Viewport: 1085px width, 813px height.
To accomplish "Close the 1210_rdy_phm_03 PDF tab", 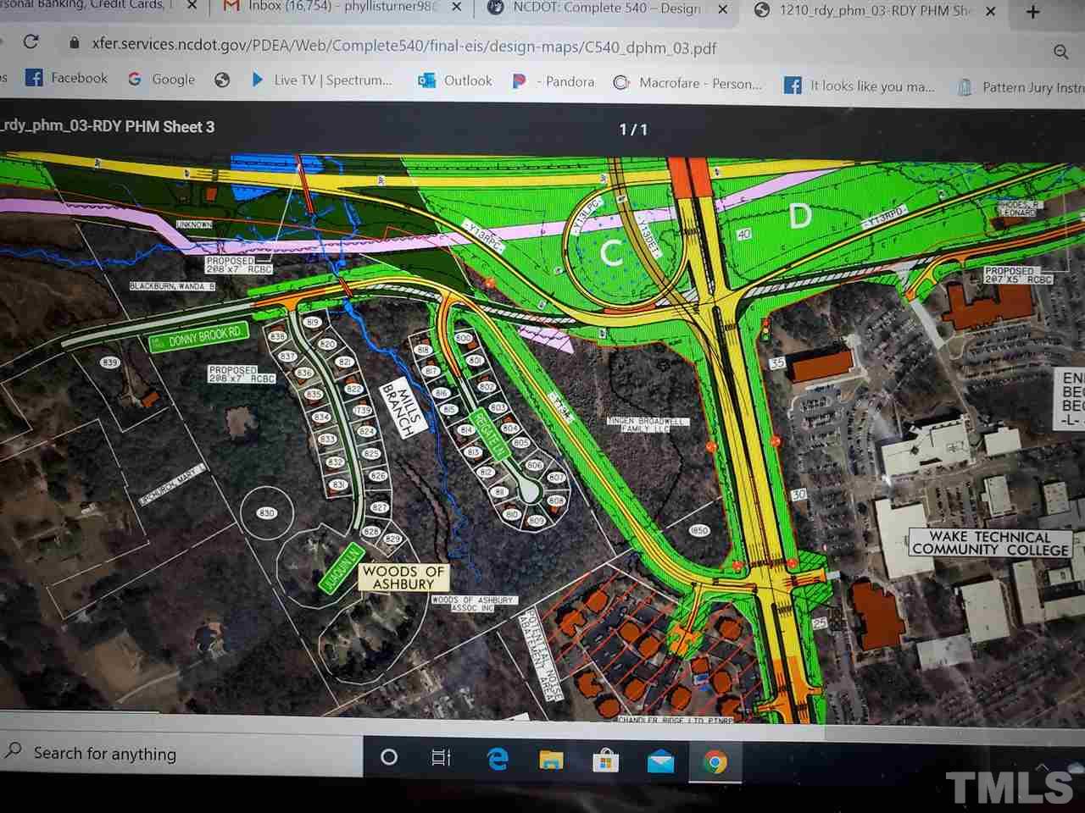I will [991, 12].
